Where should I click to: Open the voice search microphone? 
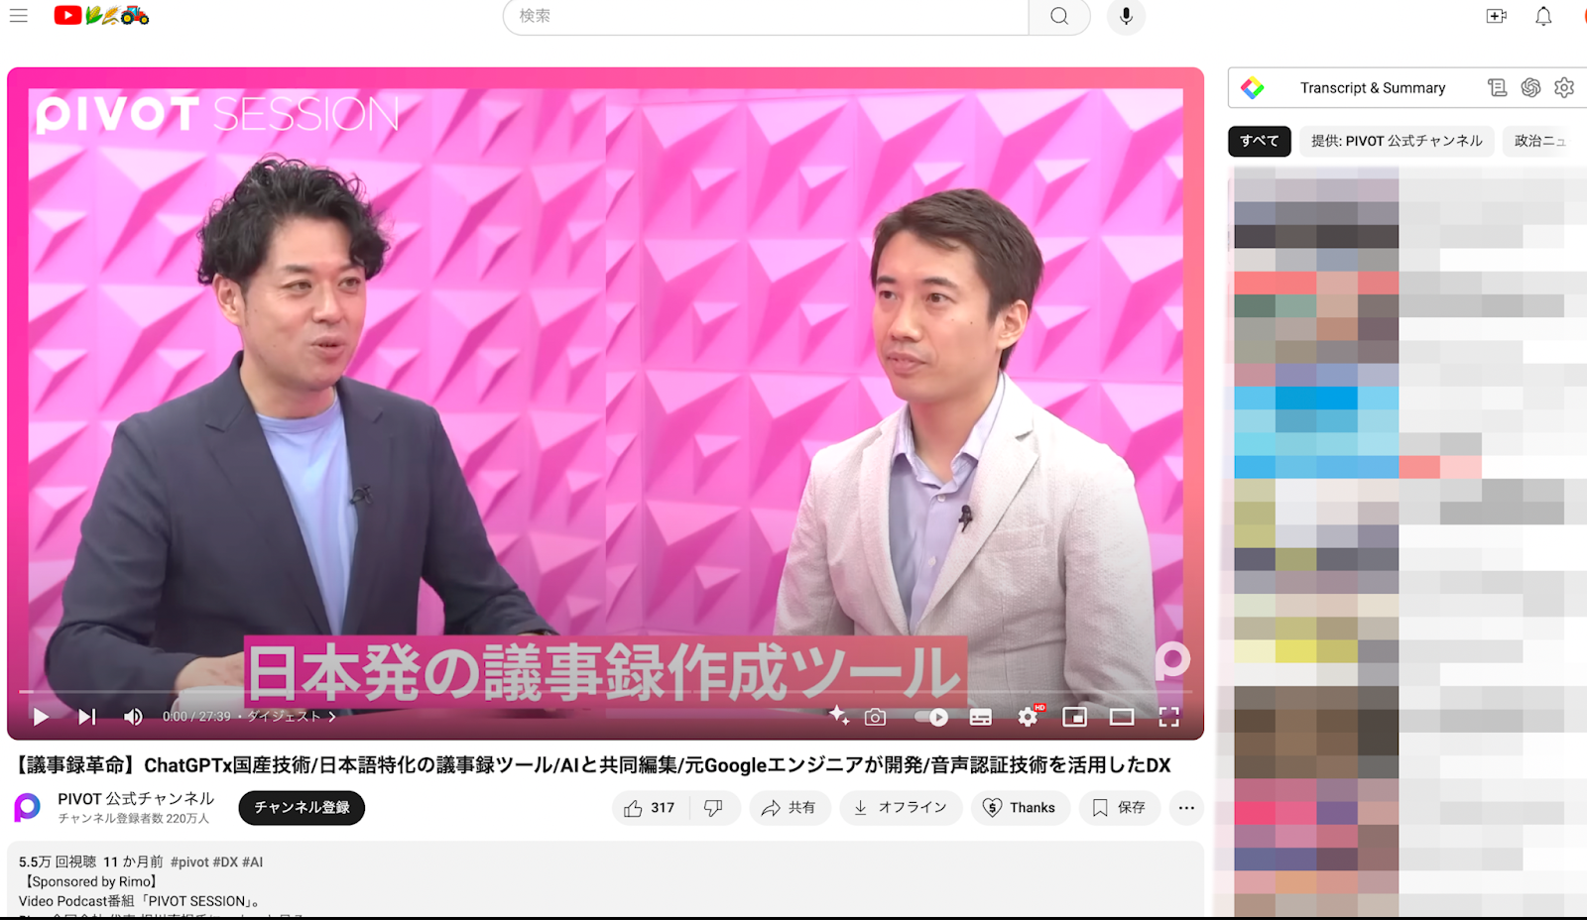[x=1125, y=17]
